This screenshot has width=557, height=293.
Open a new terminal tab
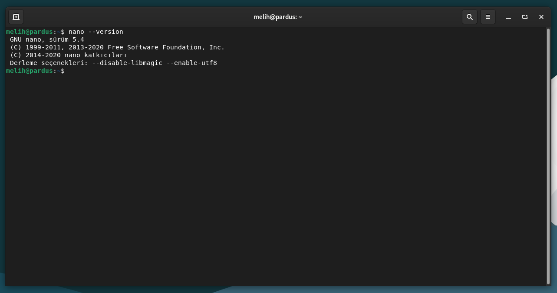[16, 17]
